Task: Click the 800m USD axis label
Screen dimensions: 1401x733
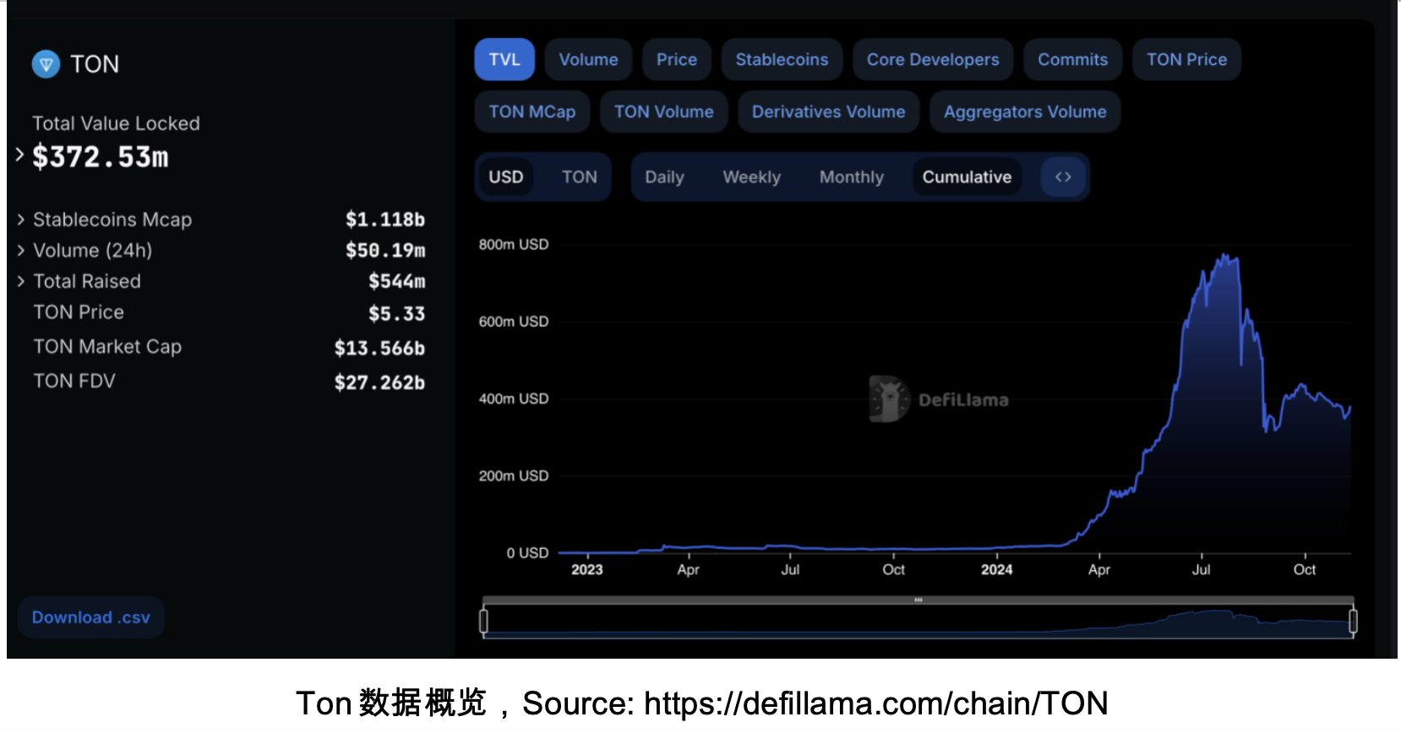Action: 514,245
